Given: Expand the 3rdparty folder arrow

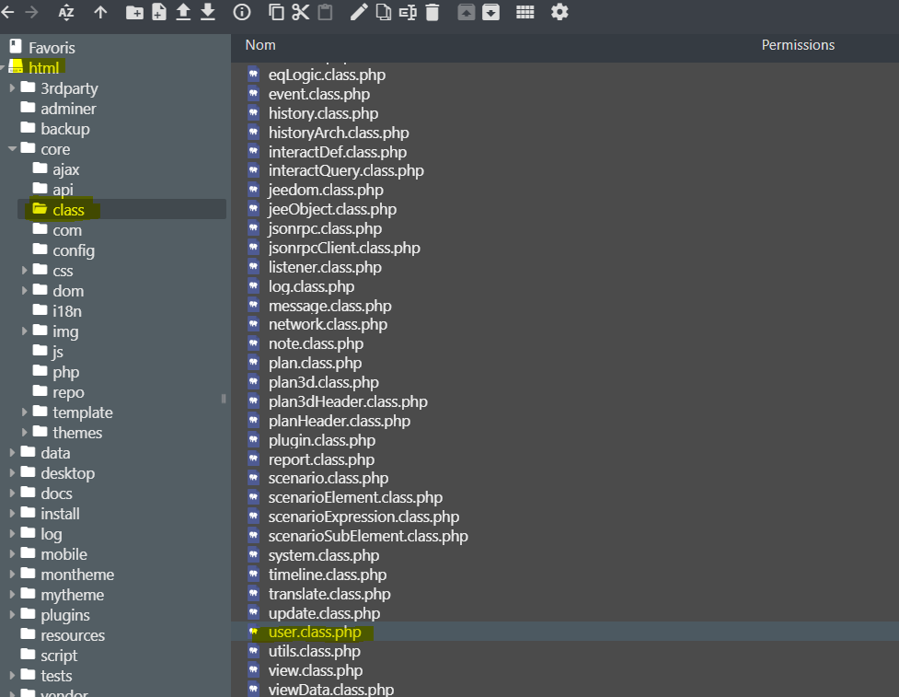Looking at the screenshot, I should click(12, 87).
